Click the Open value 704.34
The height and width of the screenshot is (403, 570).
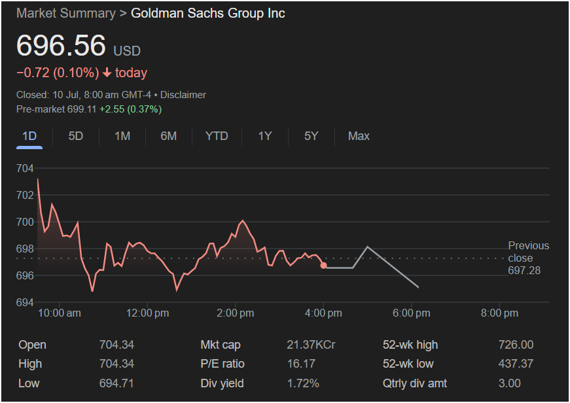116,345
